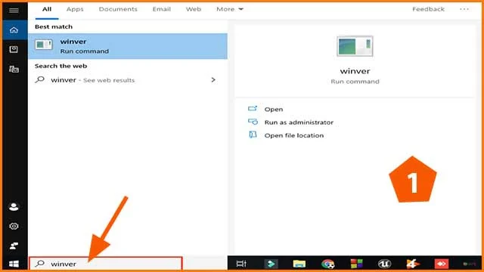484x272 pixels.
Task: Click the Task View taskbar icon
Action: 241,264
